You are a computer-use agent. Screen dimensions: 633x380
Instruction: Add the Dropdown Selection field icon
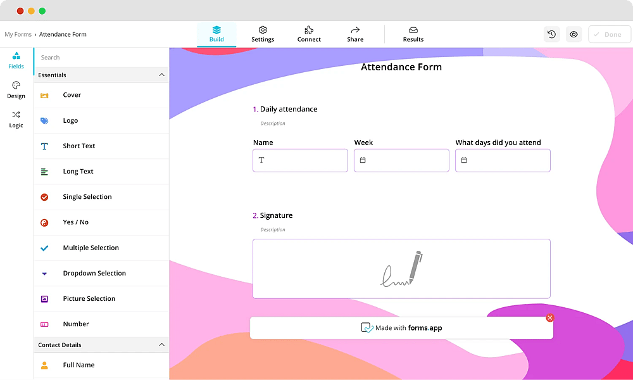pos(44,274)
